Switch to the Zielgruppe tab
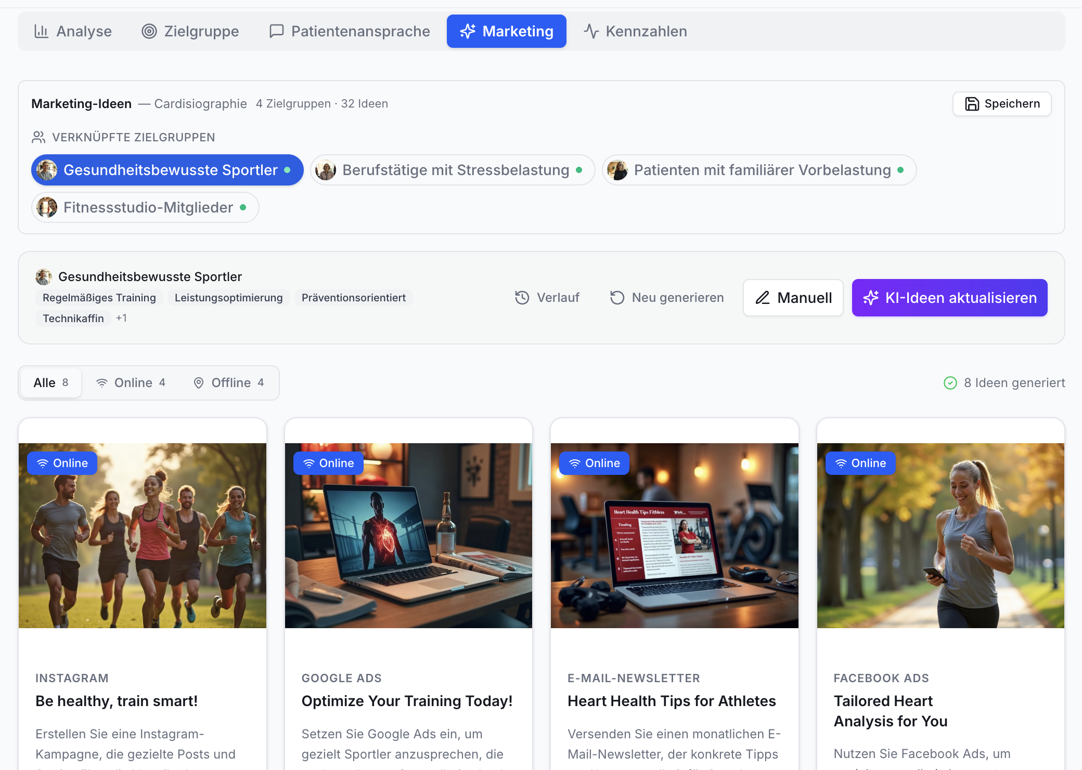 click(190, 31)
